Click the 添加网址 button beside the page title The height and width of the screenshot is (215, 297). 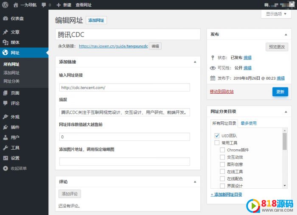click(96, 20)
